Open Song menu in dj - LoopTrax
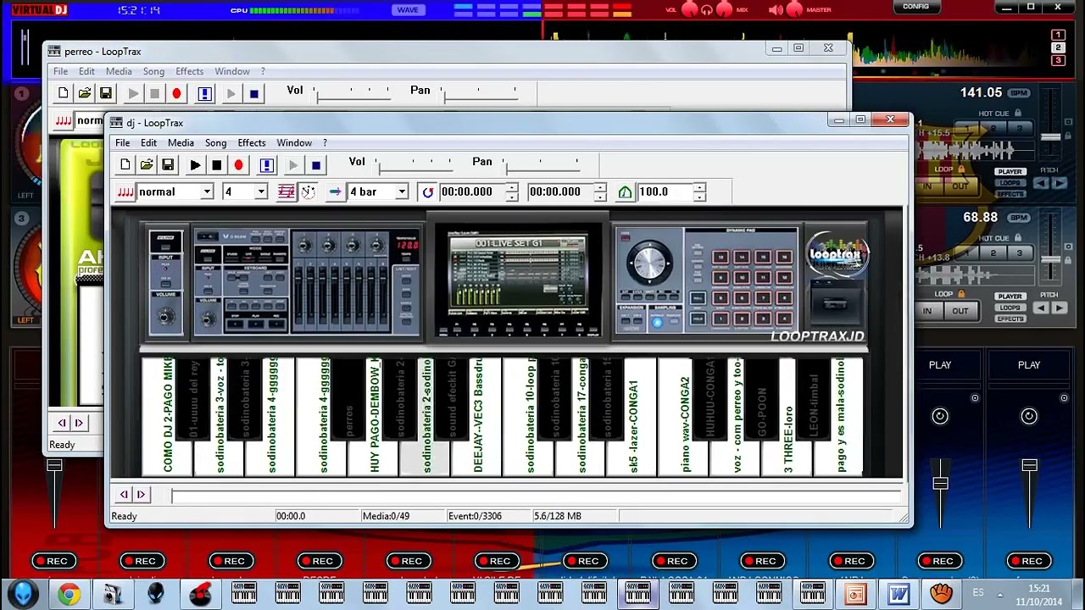 tap(215, 142)
